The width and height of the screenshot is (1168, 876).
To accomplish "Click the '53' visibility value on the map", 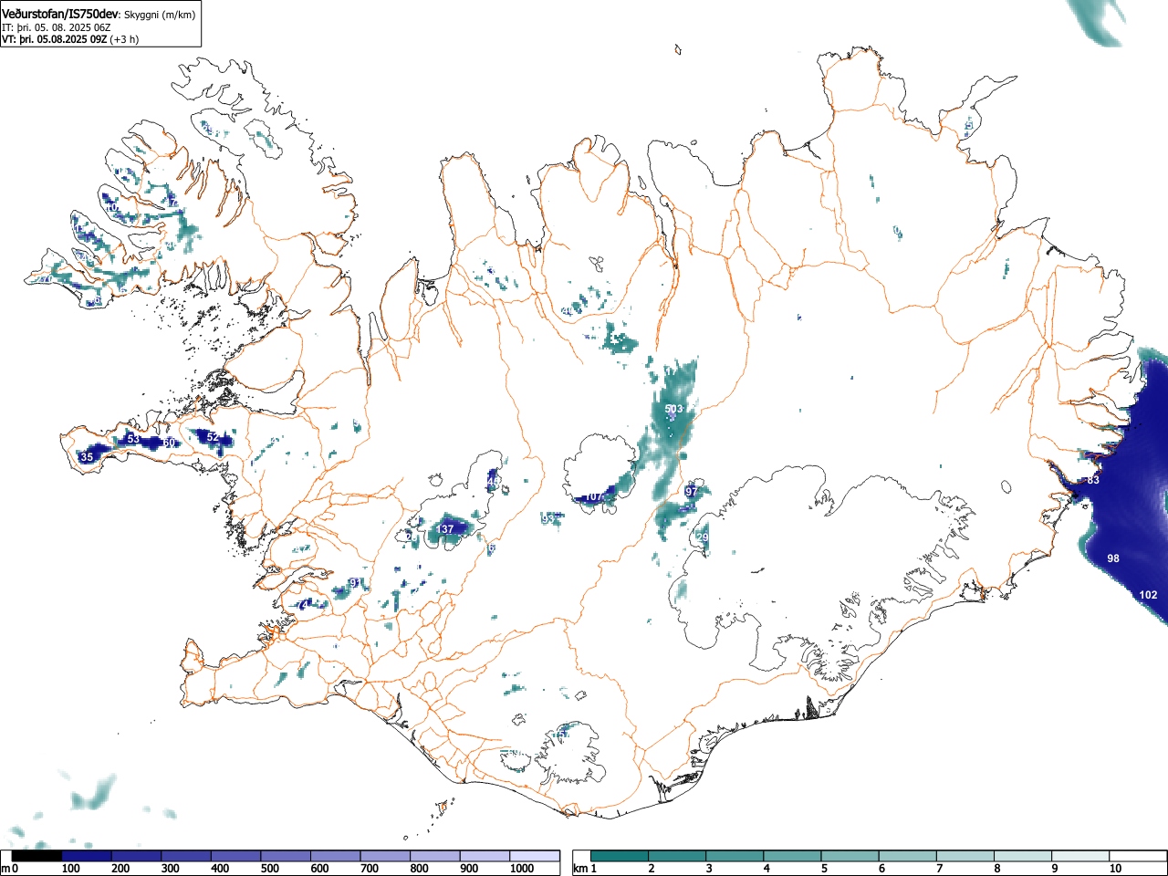I will pos(133,439).
